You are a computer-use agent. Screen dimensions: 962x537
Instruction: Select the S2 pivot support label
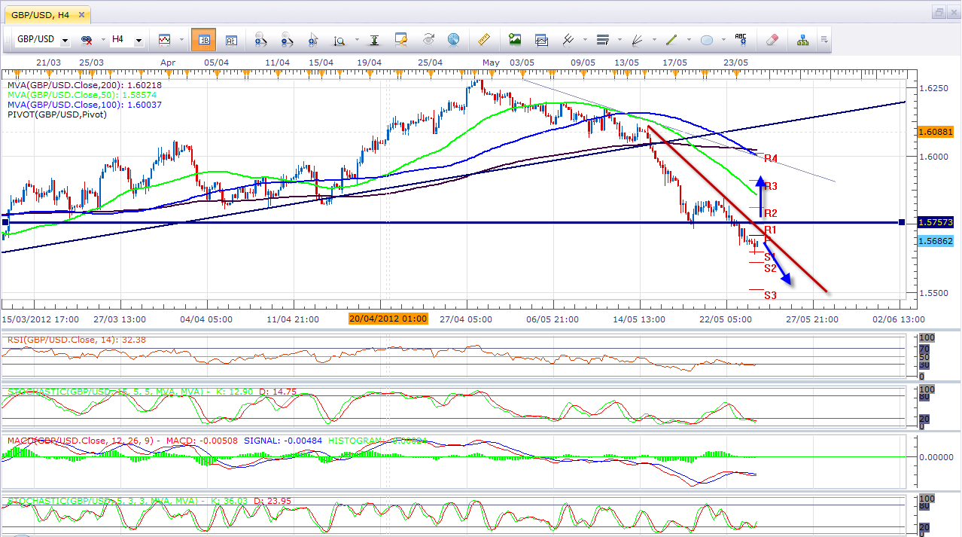[771, 268]
